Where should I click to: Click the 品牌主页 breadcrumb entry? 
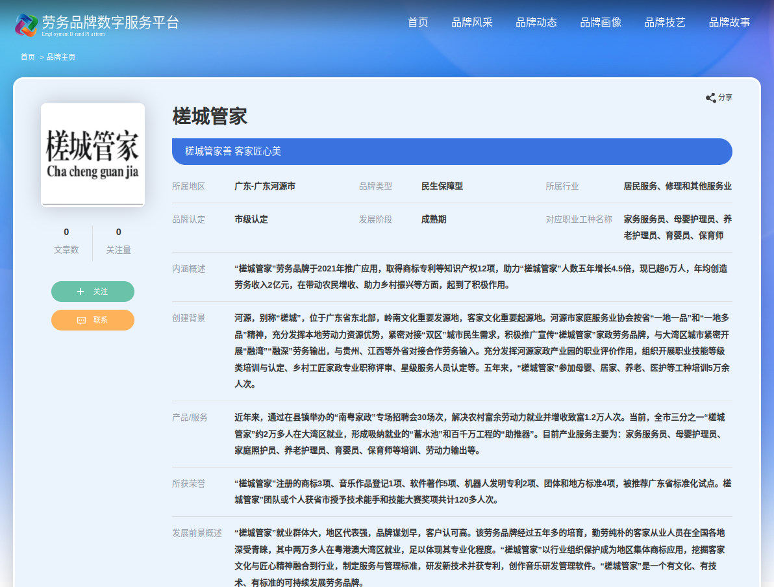(62, 56)
